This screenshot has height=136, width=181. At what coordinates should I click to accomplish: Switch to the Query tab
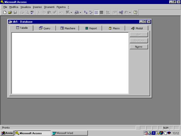(44, 28)
